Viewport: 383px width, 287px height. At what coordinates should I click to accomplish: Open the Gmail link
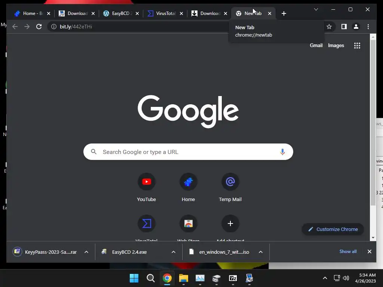316,45
